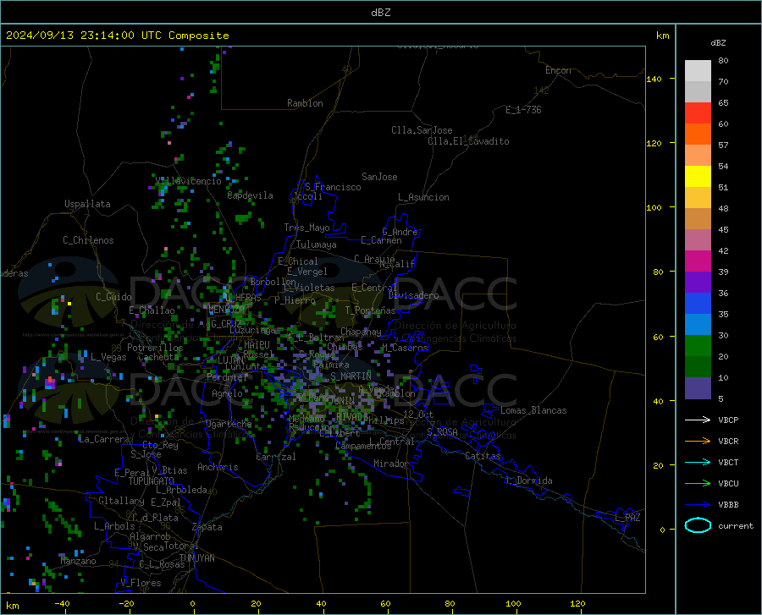Click the dBZ title at top
762x615 pixels.
click(x=380, y=13)
